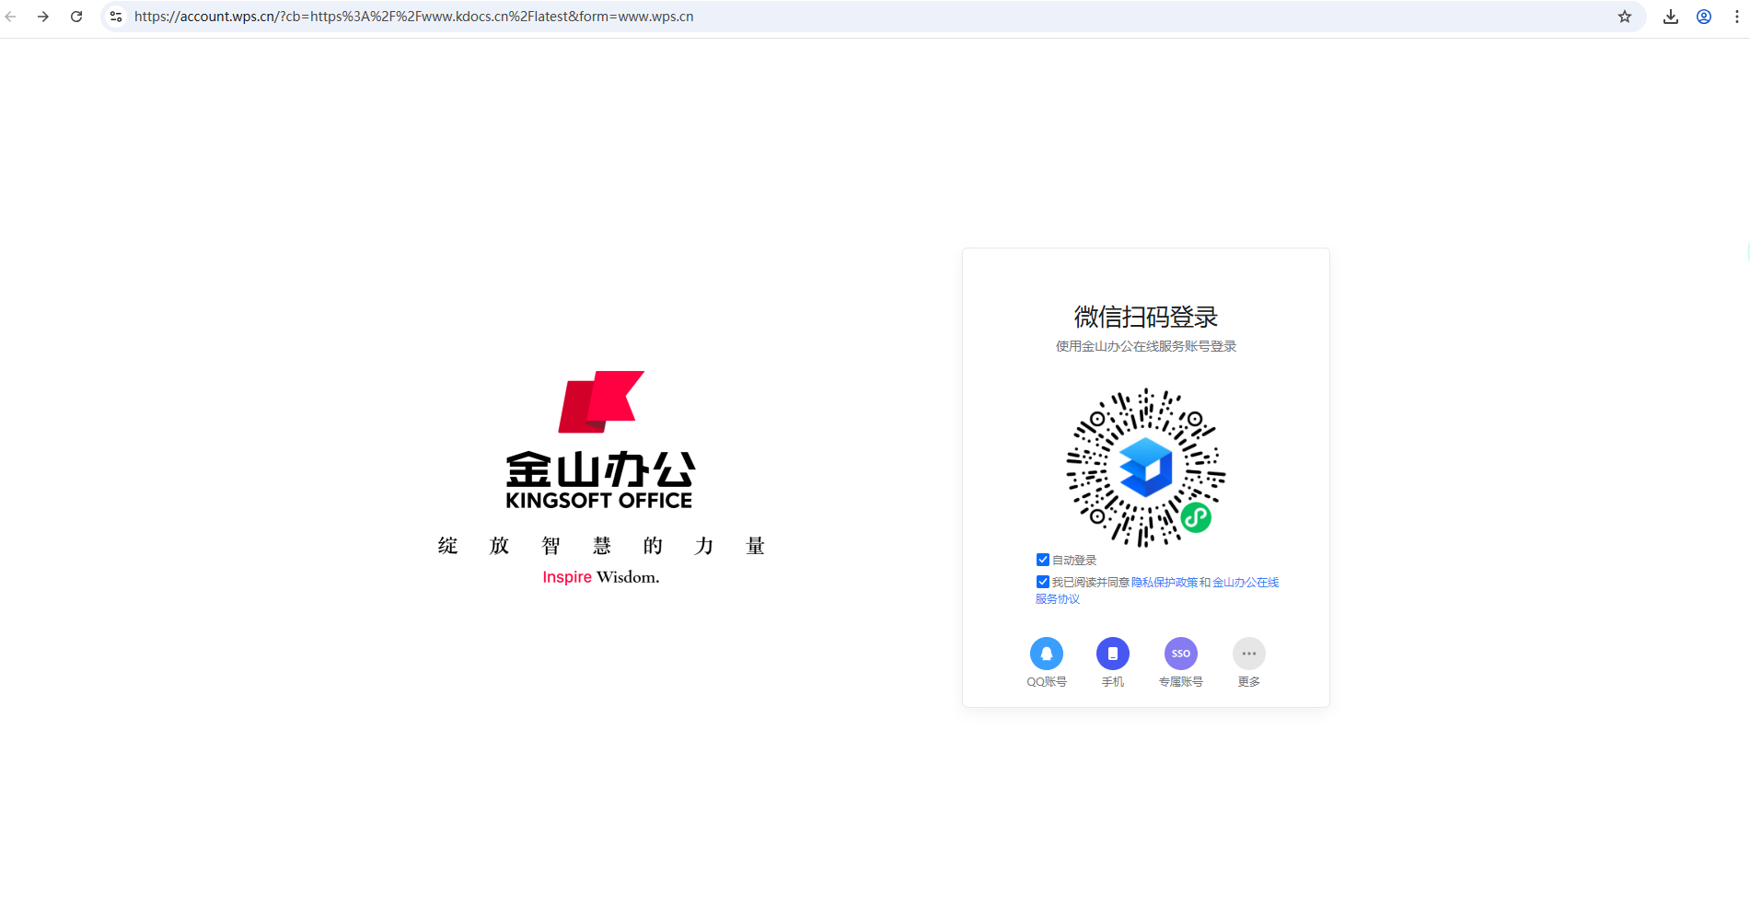Click the 微信扫码登录 heading
This screenshot has height=903, width=1750.
(1145, 317)
